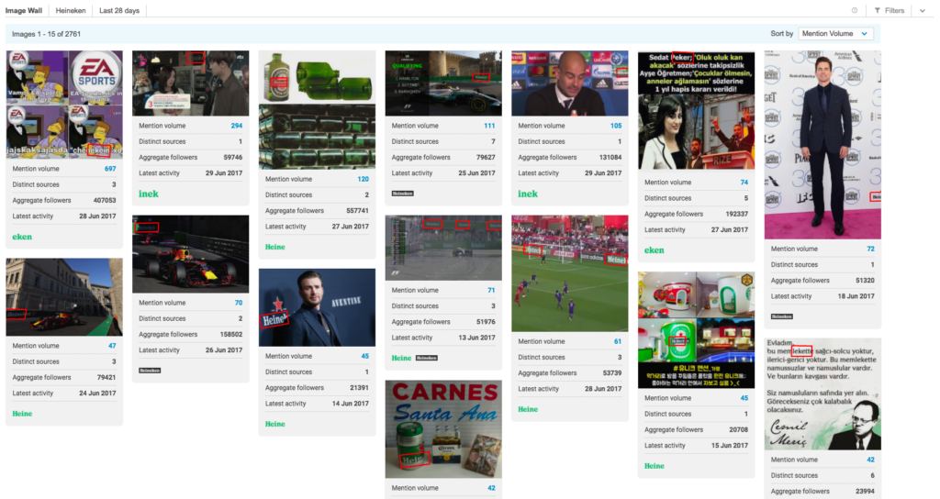
Task: Click aggregate followers value 158502
Action: pos(231,335)
